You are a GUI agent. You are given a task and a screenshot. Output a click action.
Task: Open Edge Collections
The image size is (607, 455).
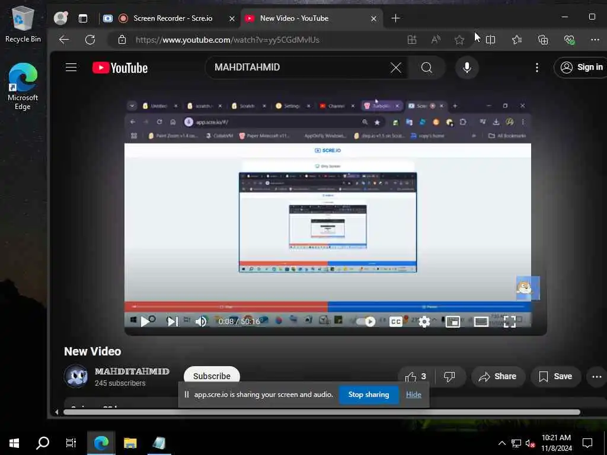pos(543,40)
